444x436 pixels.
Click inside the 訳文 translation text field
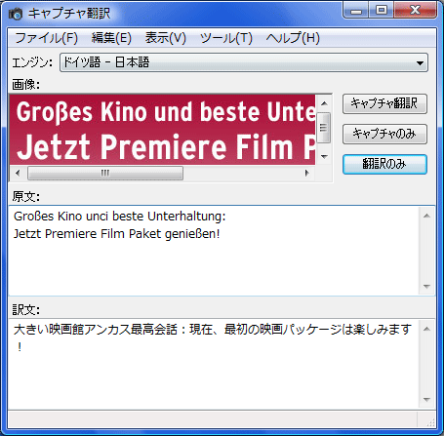(214, 364)
